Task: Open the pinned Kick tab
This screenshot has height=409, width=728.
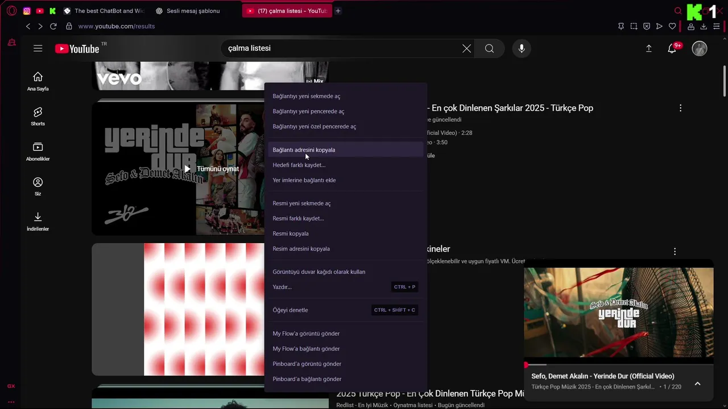Action: point(53,11)
